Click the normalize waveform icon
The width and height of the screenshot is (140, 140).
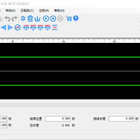click(54, 28)
